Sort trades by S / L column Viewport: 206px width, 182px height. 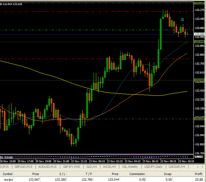tap(62, 174)
